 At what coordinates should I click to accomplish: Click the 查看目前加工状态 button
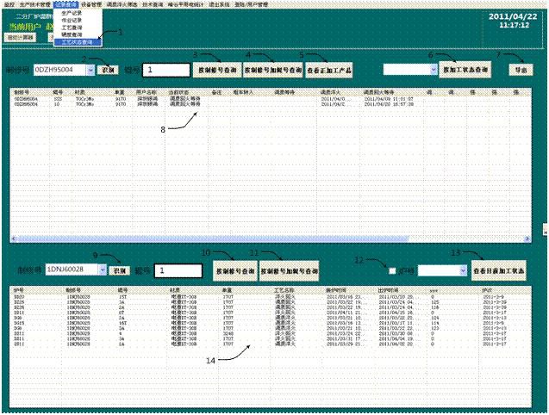coord(499,270)
